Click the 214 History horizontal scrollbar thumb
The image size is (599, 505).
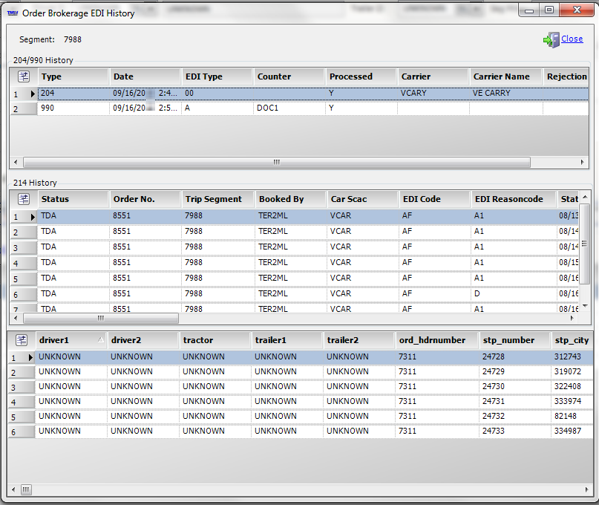pos(102,318)
